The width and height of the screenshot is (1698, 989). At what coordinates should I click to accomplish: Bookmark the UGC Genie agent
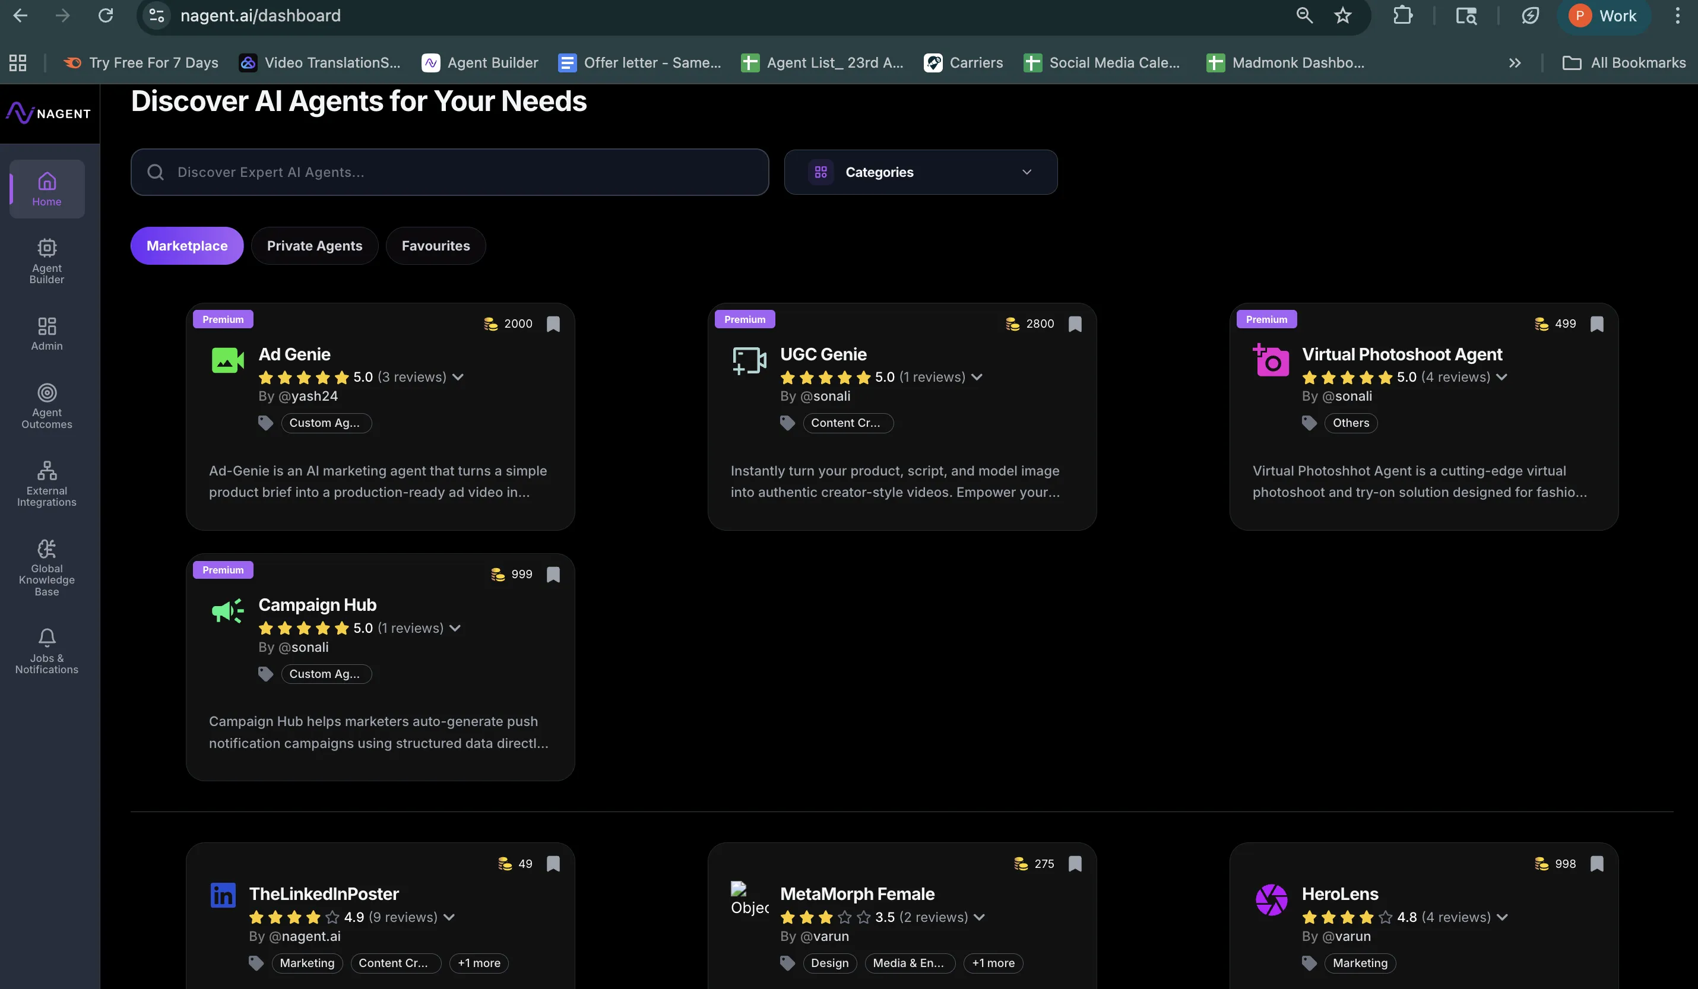point(1075,324)
